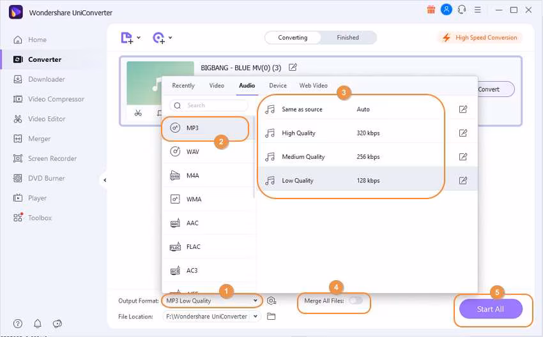The height and width of the screenshot is (337, 543).
Task: Open Video Compressor
Action: 49,99
